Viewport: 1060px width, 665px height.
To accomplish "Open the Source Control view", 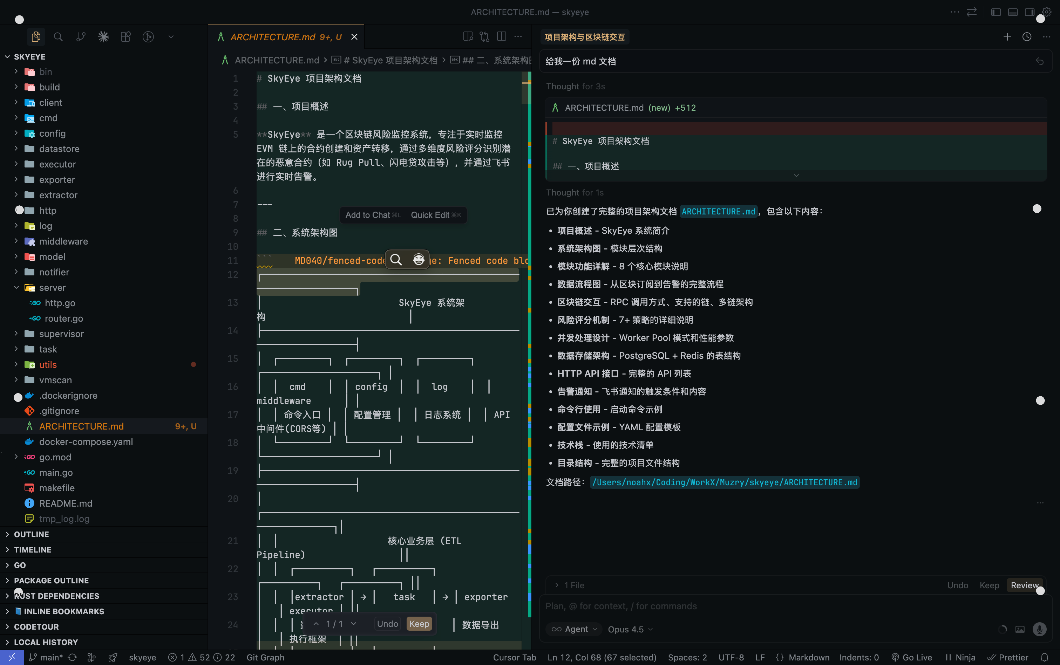I will tap(81, 36).
